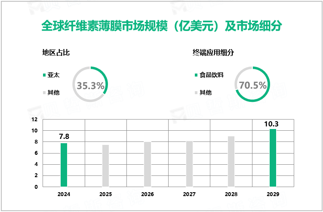
Task: Click the green 食品饮料 legend swatch
Action: click(196, 75)
